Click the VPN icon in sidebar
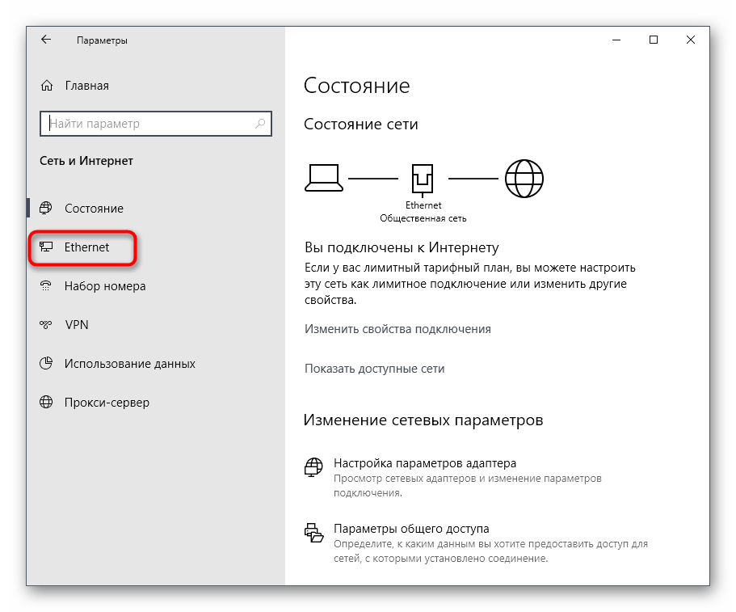 pyautogui.click(x=47, y=325)
